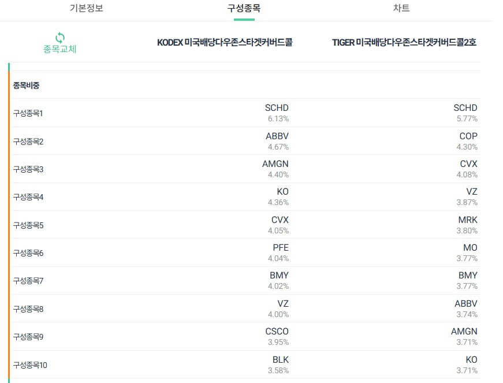Click the 3.58% weight value
This screenshot has height=383, width=503.
pos(278,370)
